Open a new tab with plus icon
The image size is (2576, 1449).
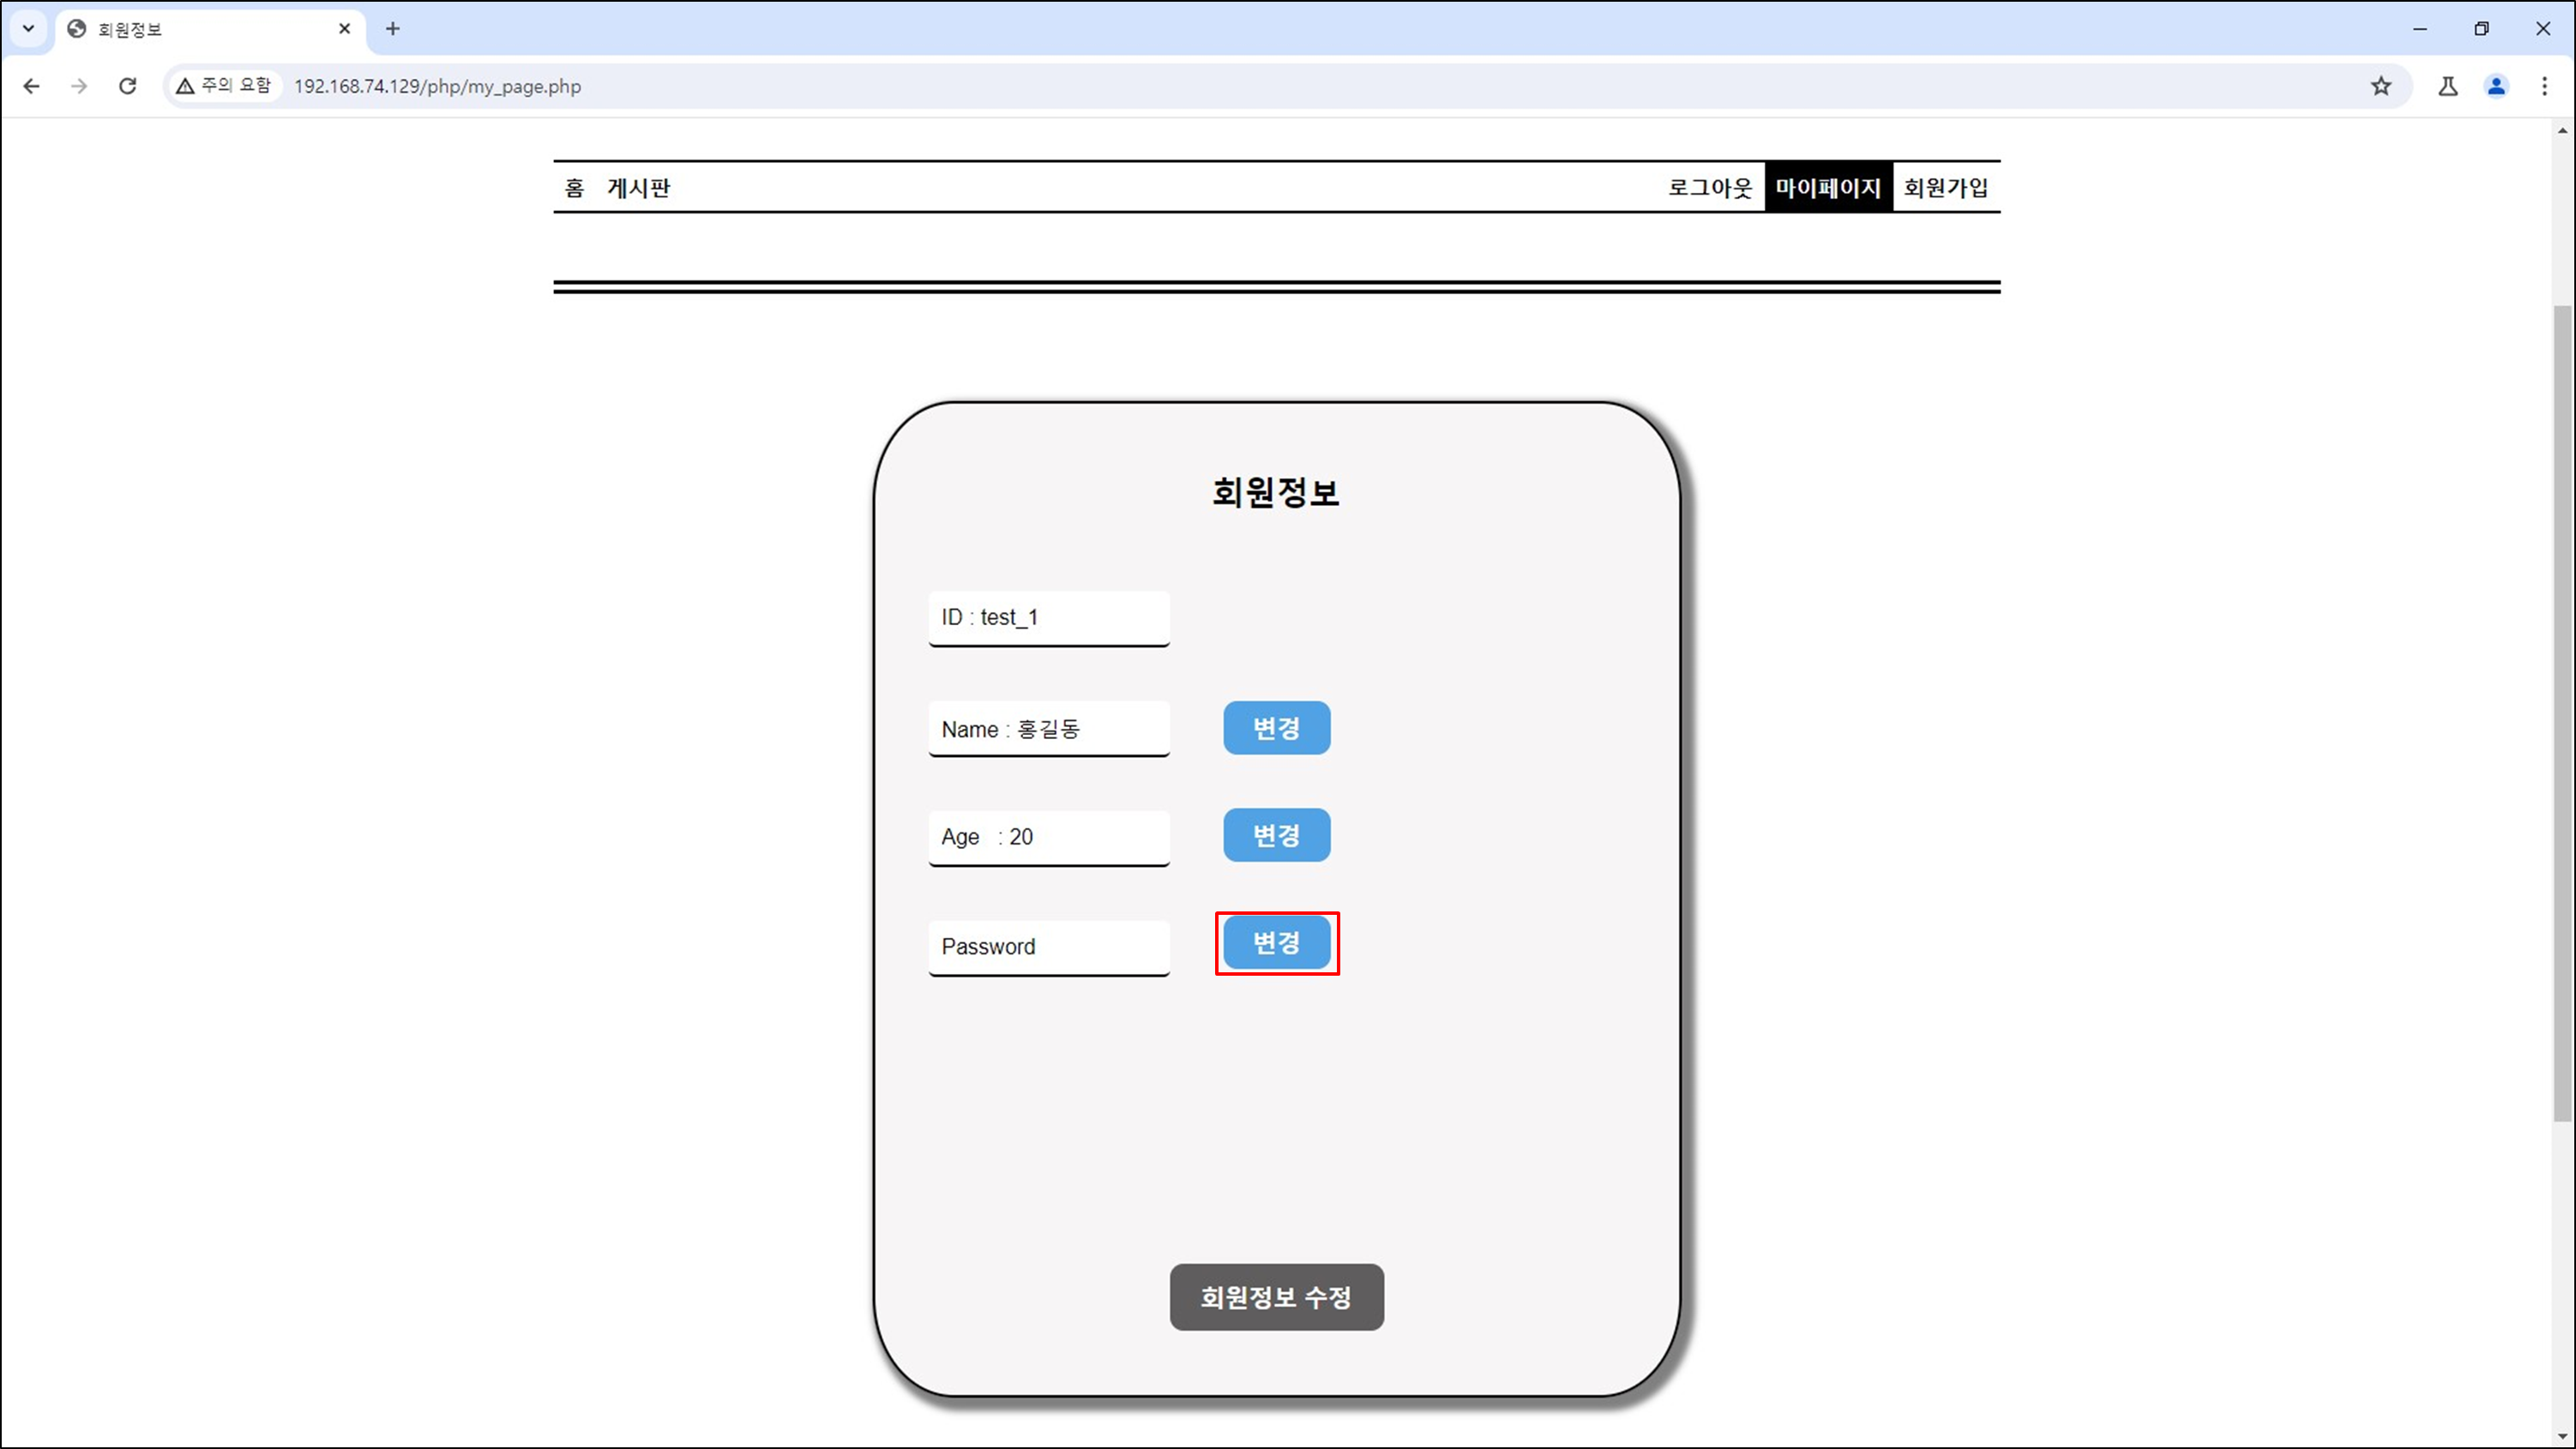click(x=392, y=29)
